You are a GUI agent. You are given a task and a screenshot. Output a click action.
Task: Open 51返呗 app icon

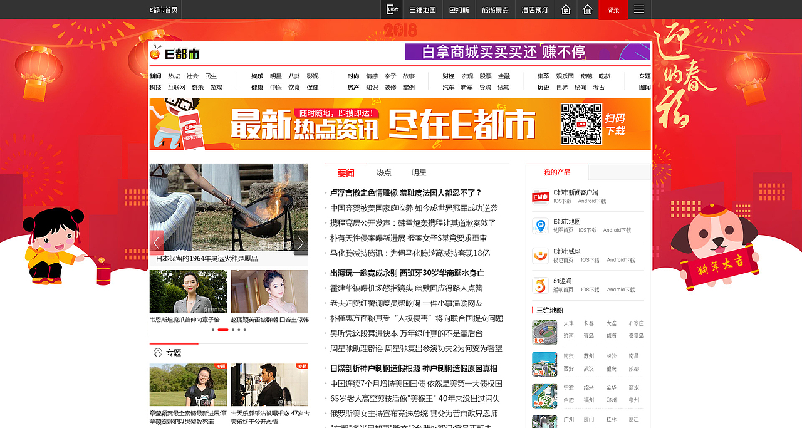[540, 285]
